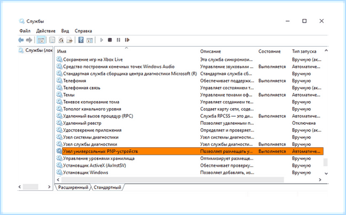This screenshot has height=215, width=346.
Task: Switch to the Расширенный tab
Action: 73,187
